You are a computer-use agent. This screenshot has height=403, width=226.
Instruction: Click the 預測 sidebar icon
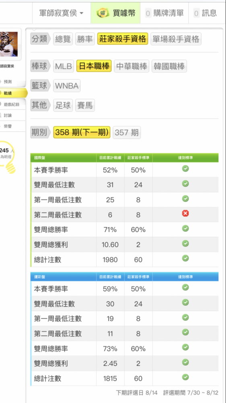(1, 82)
